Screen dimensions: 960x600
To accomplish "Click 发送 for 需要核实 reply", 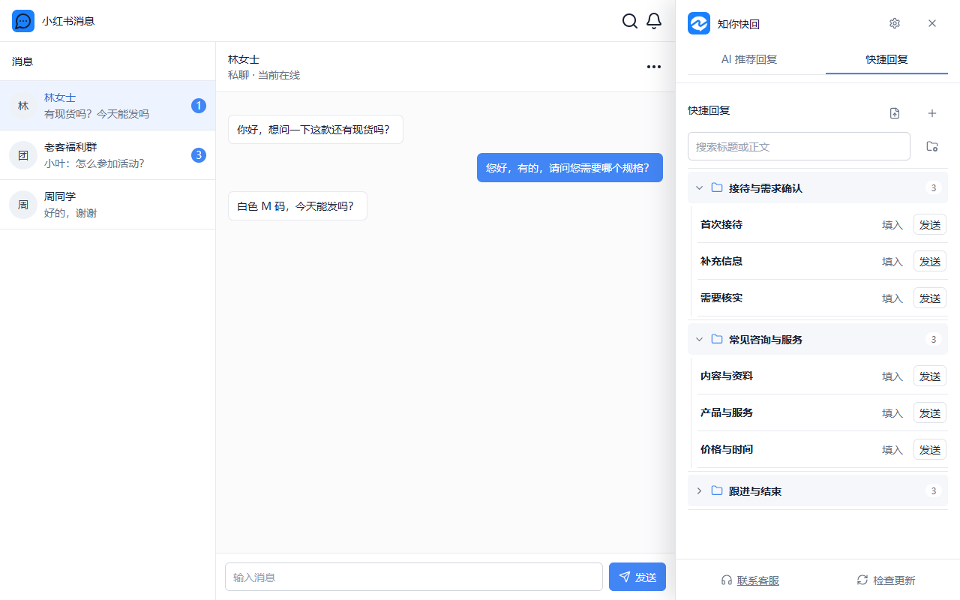I will tap(930, 298).
